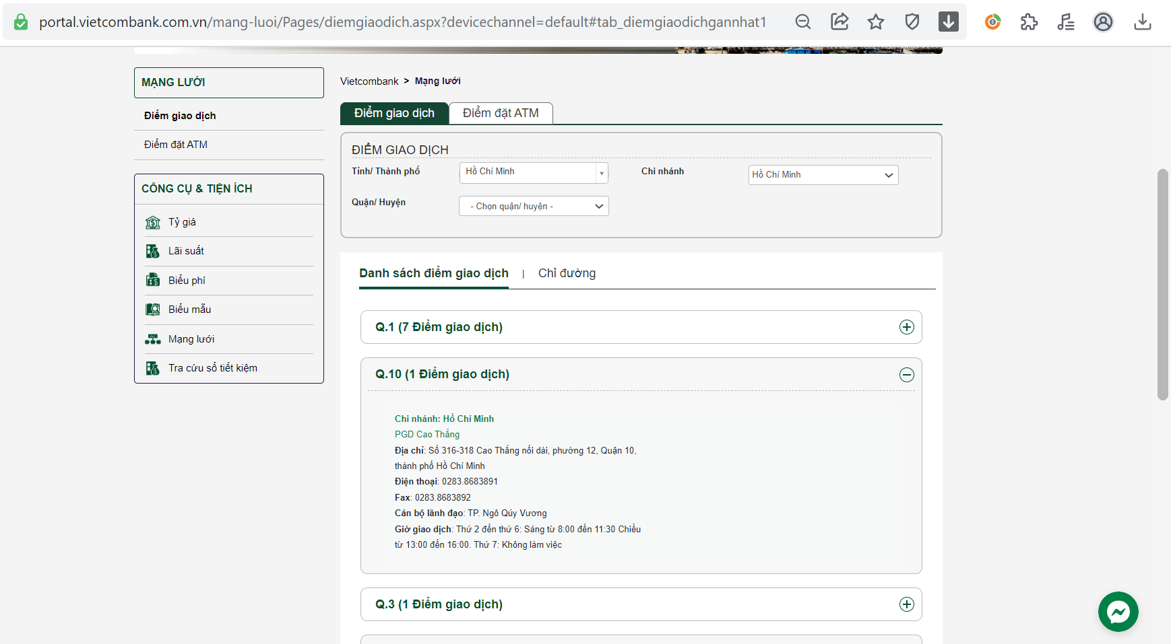Open the extensions puzzle icon

point(1029,22)
